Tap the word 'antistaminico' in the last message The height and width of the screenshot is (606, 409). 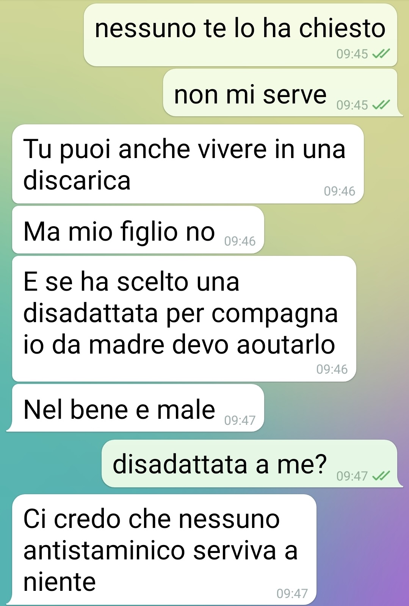pyautogui.click(x=104, y=551)
